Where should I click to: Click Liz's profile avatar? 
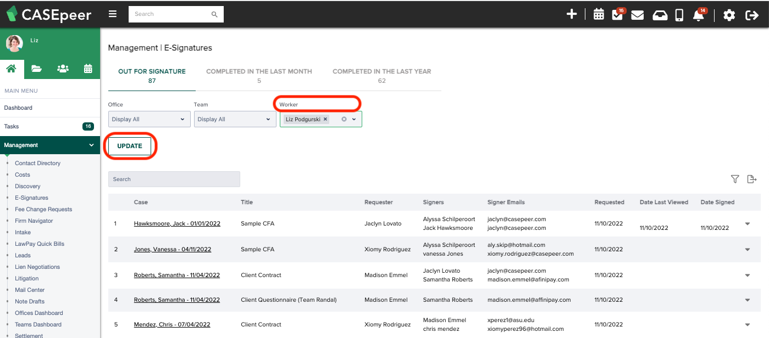click(x=14, y=44)
